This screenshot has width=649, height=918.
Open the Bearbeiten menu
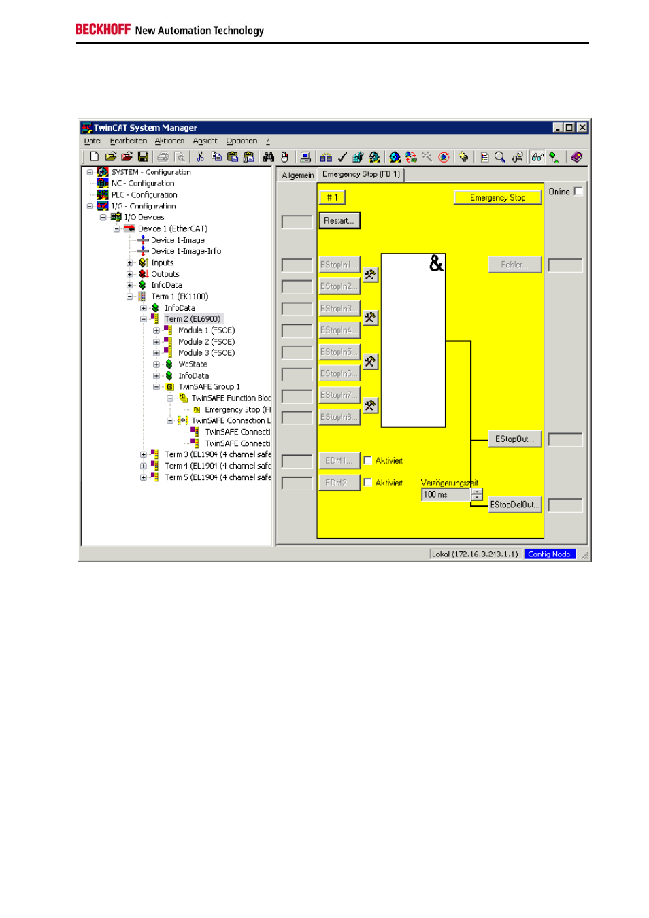click(129, 141)
